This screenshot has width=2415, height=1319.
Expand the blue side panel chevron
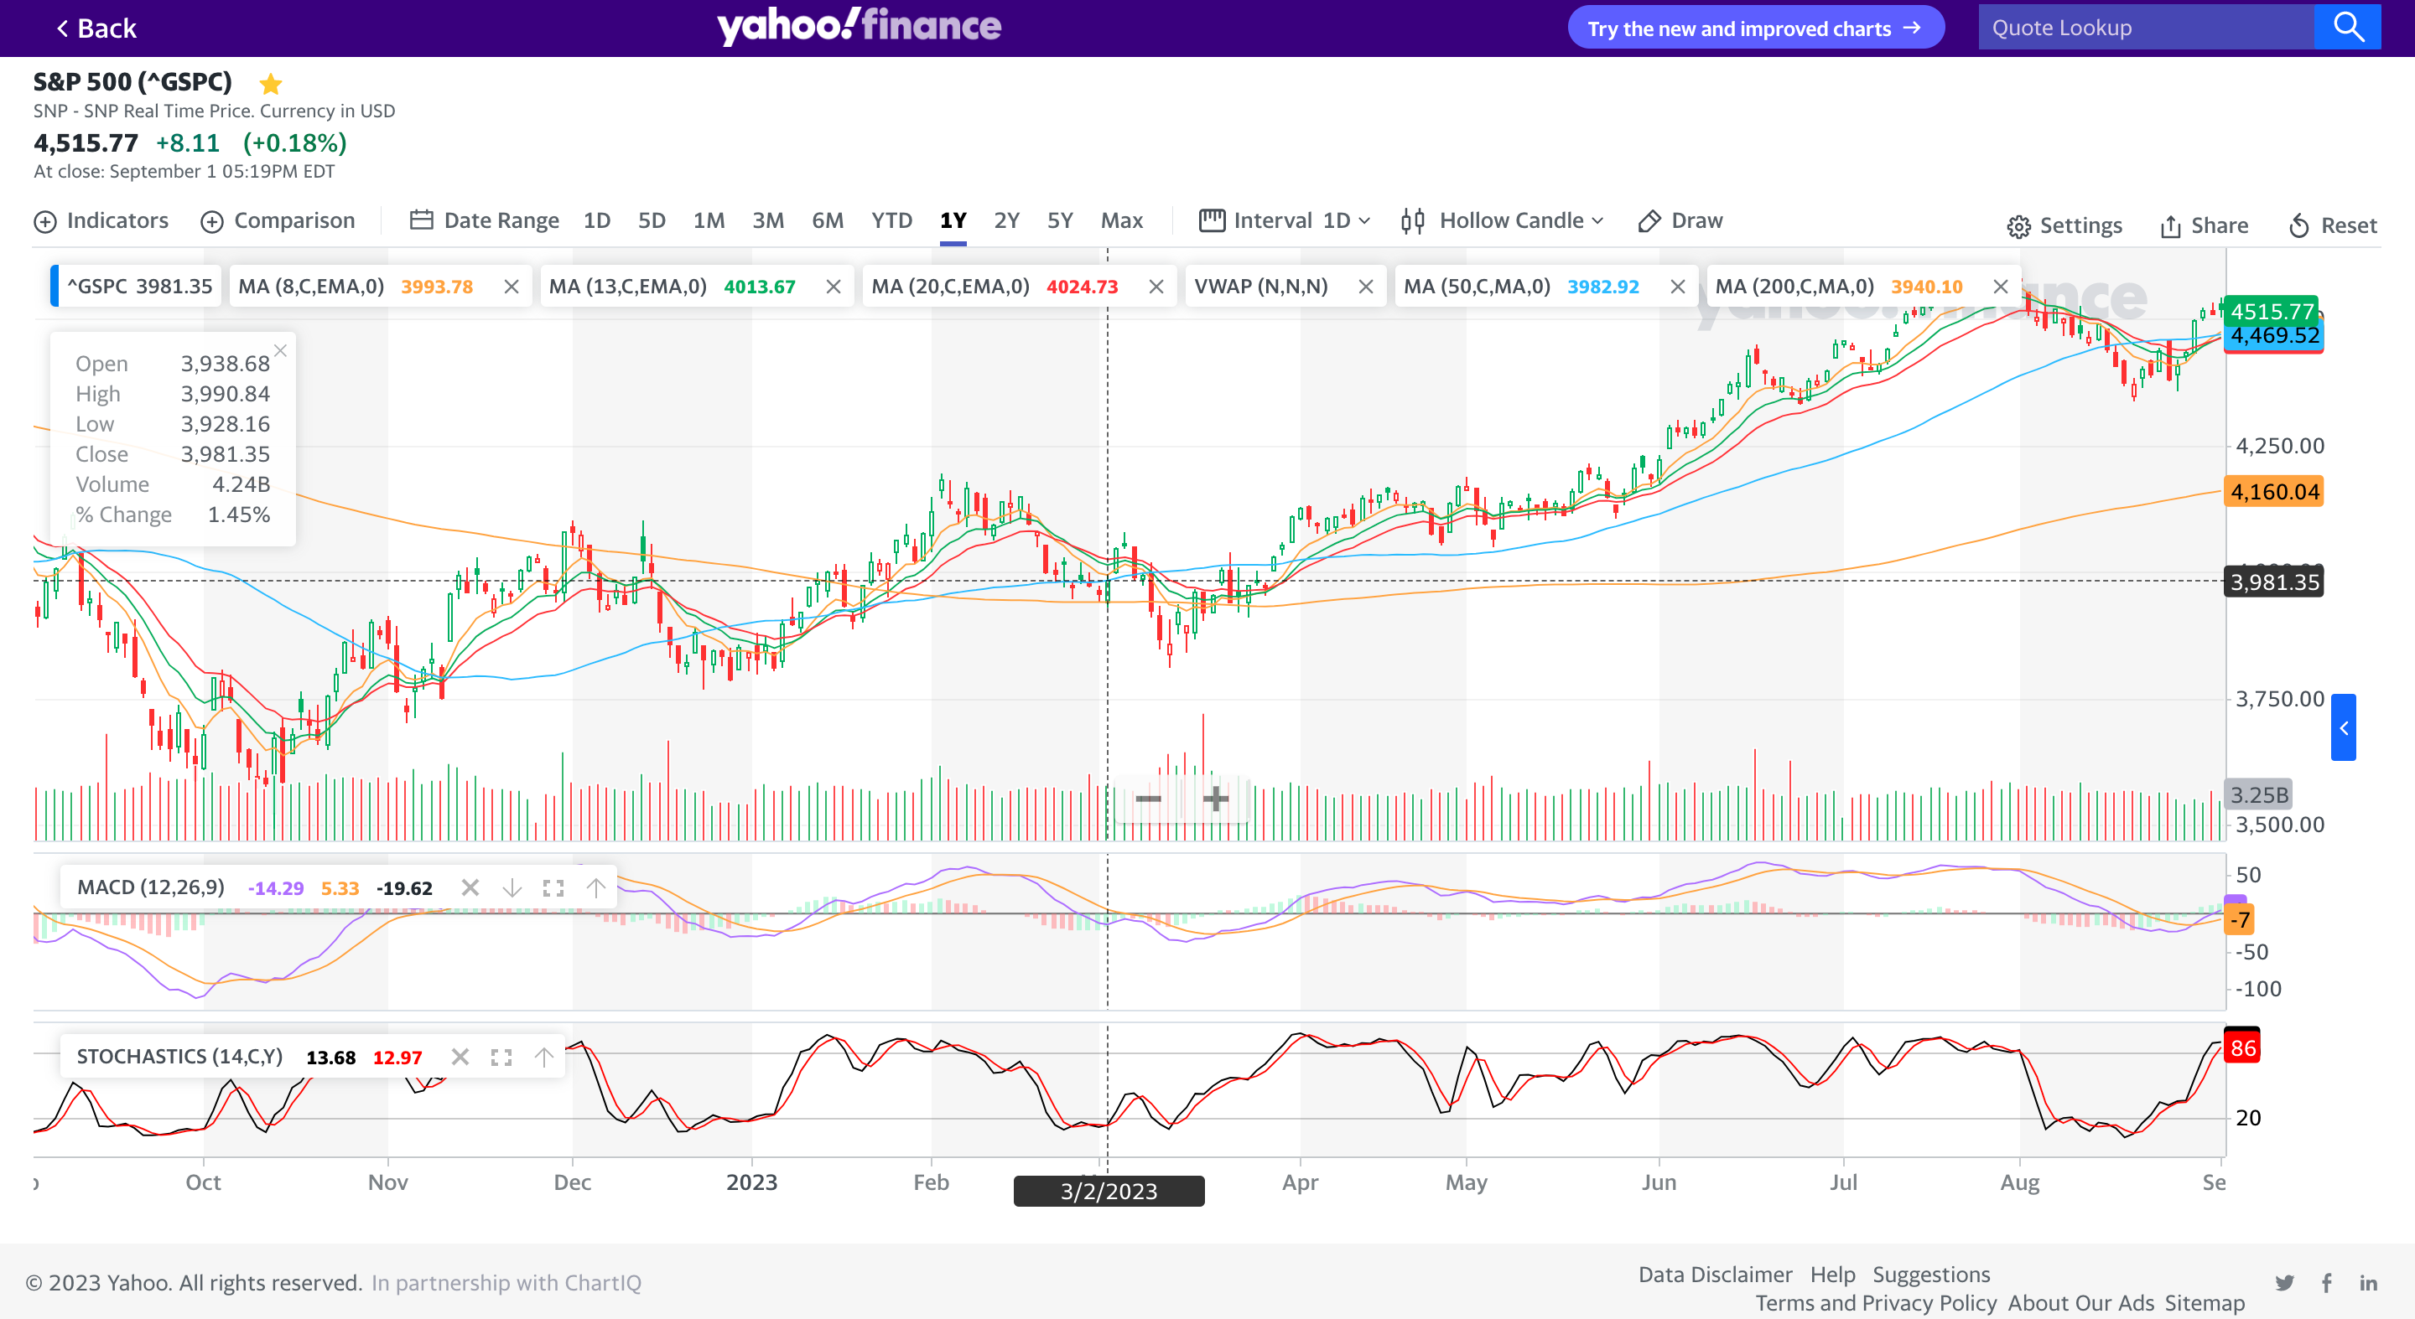(2343, 728)
